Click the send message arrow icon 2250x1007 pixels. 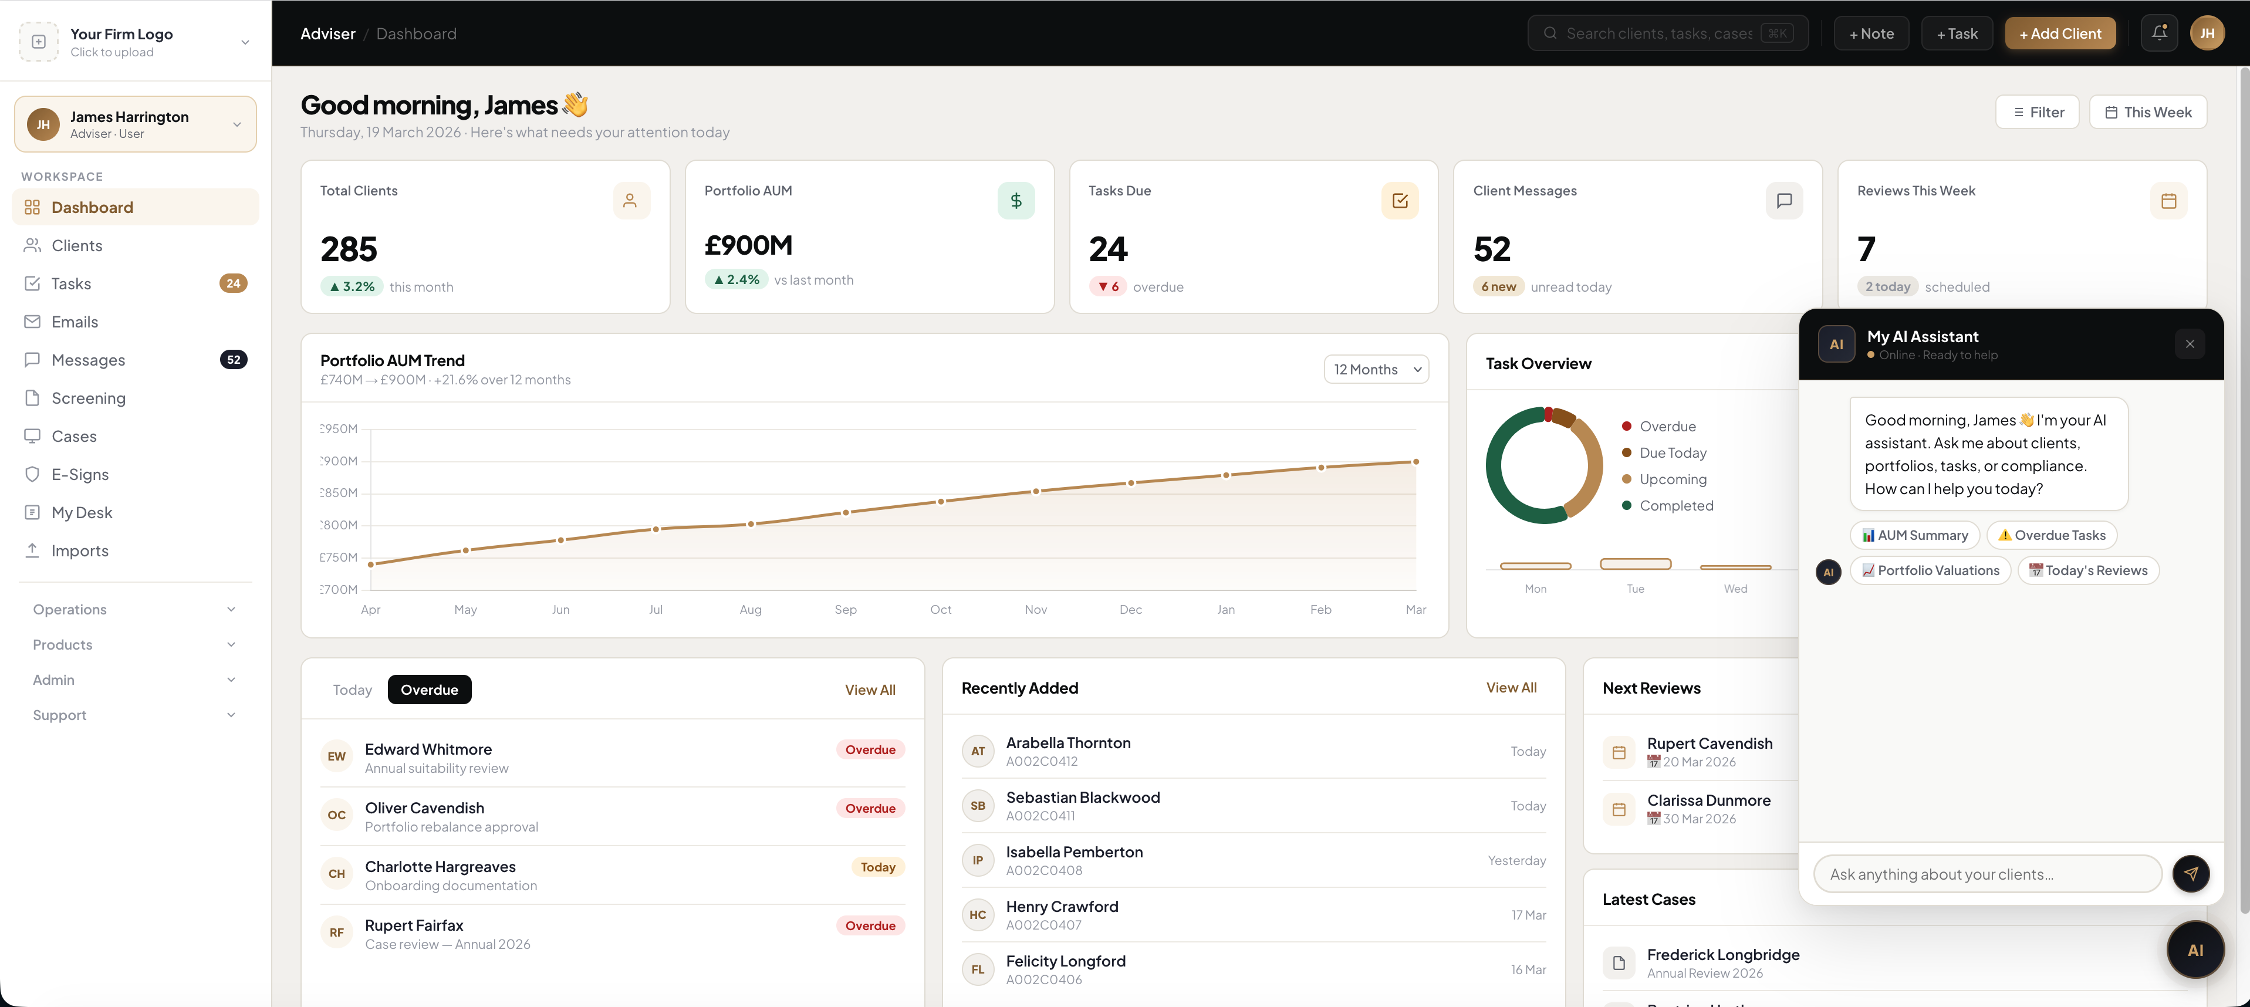(x=2190, y=873)
